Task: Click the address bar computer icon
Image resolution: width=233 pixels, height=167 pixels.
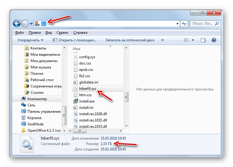Action: (37, 24)
